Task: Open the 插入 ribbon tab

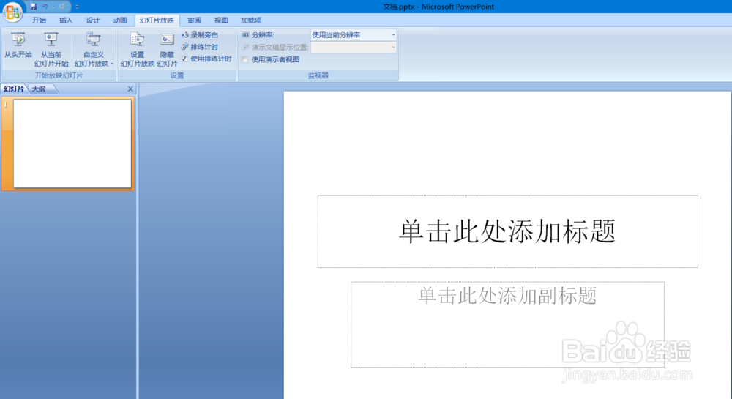Action: click(66, 20)
